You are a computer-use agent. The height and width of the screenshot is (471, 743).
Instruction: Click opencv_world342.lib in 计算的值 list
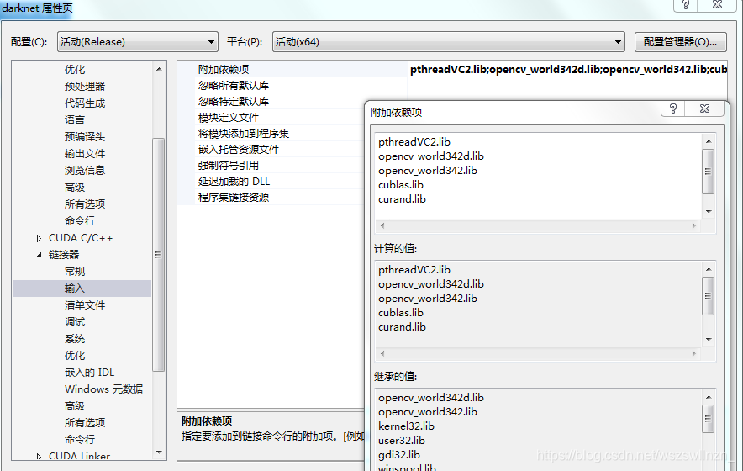[x=428, y=299]
